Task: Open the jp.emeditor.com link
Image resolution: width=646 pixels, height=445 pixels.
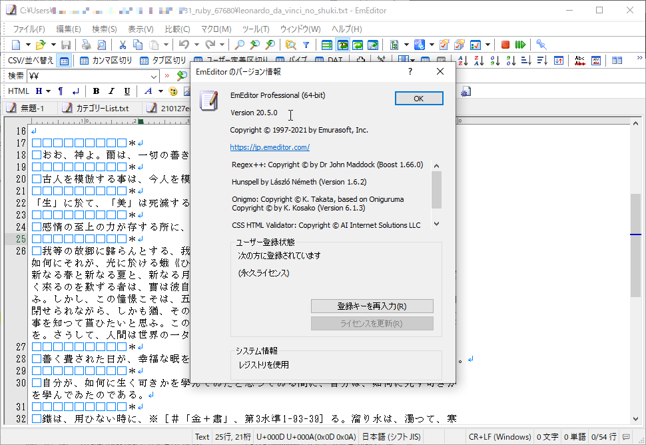Action: pyautogui.click(x=270, y=147)
